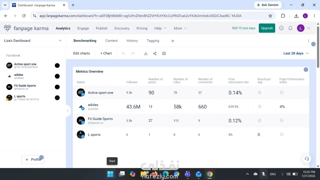The width and height of the screenshot is (320, 180).
Task: Click Edit charts
Action: click(81, 53)
